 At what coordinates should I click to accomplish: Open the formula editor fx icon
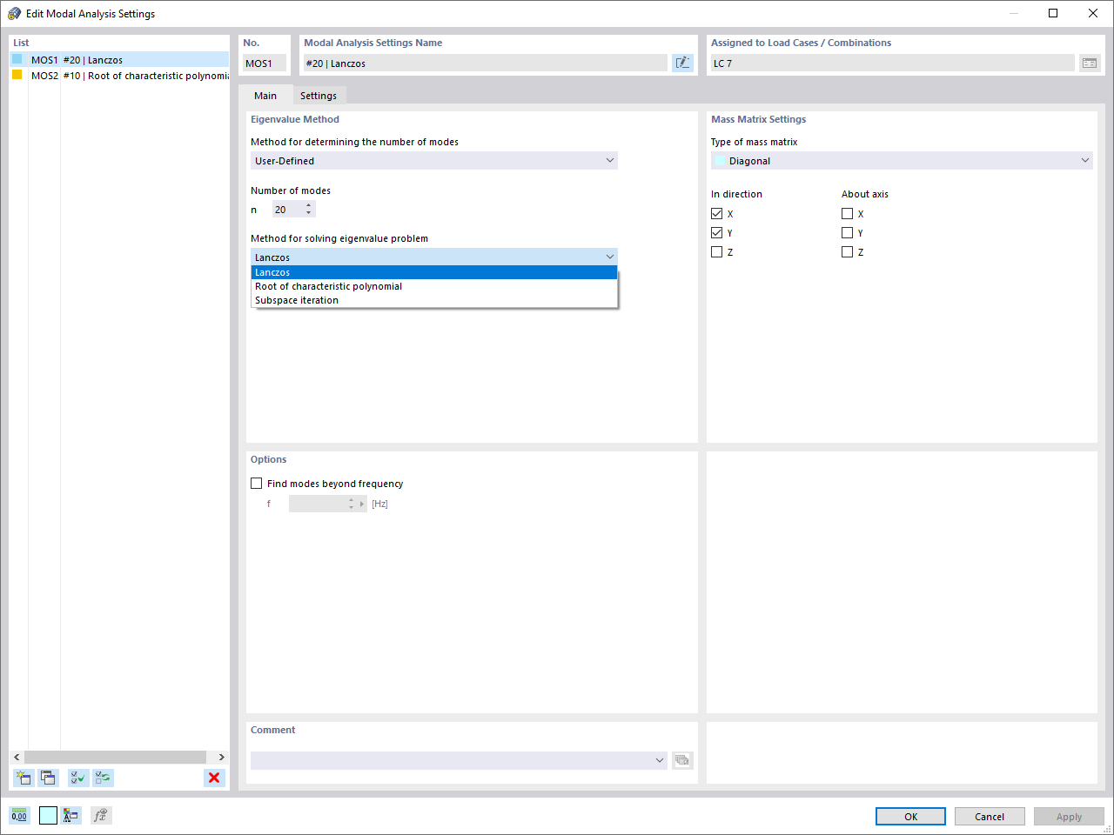(103, 815)
